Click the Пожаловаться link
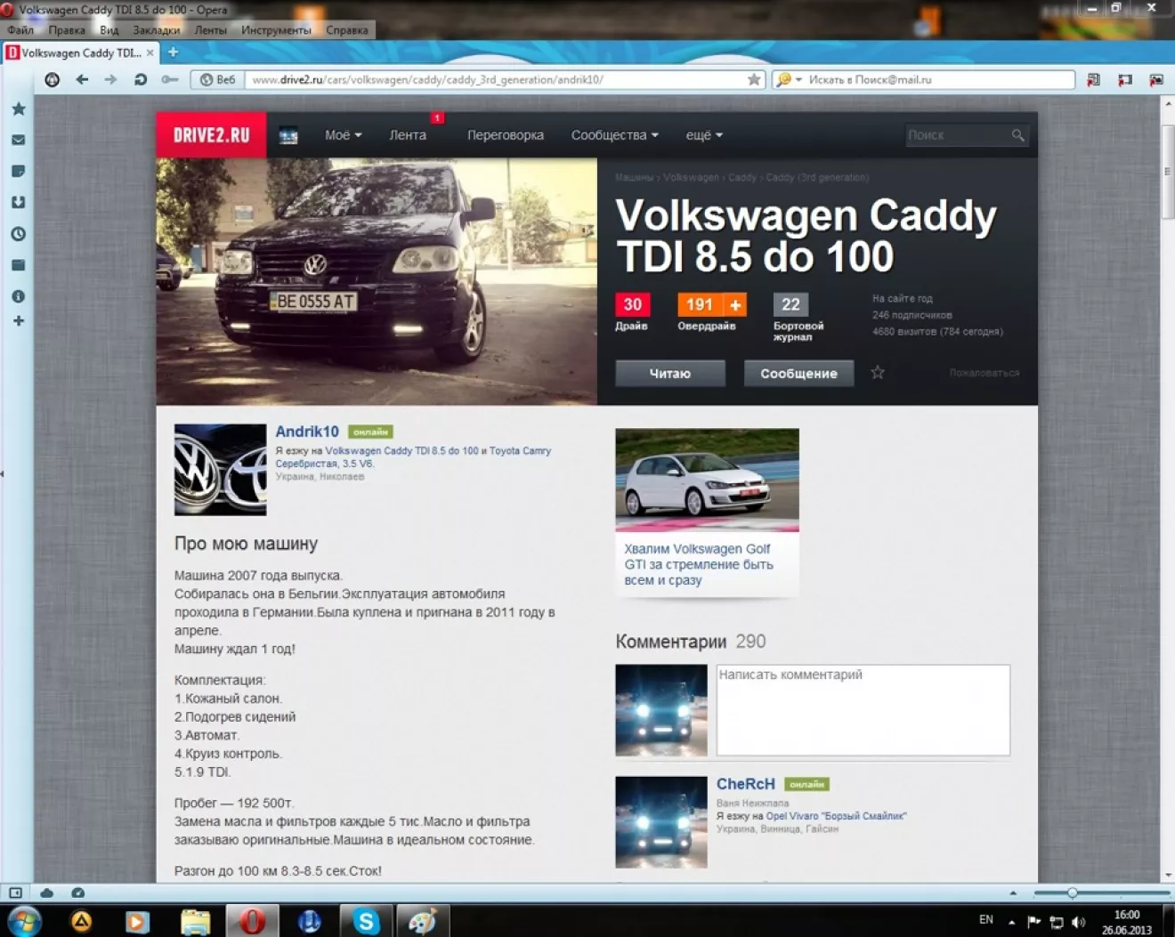Image resolution: width=1175 pixels, height=937 pixels. 985,373
